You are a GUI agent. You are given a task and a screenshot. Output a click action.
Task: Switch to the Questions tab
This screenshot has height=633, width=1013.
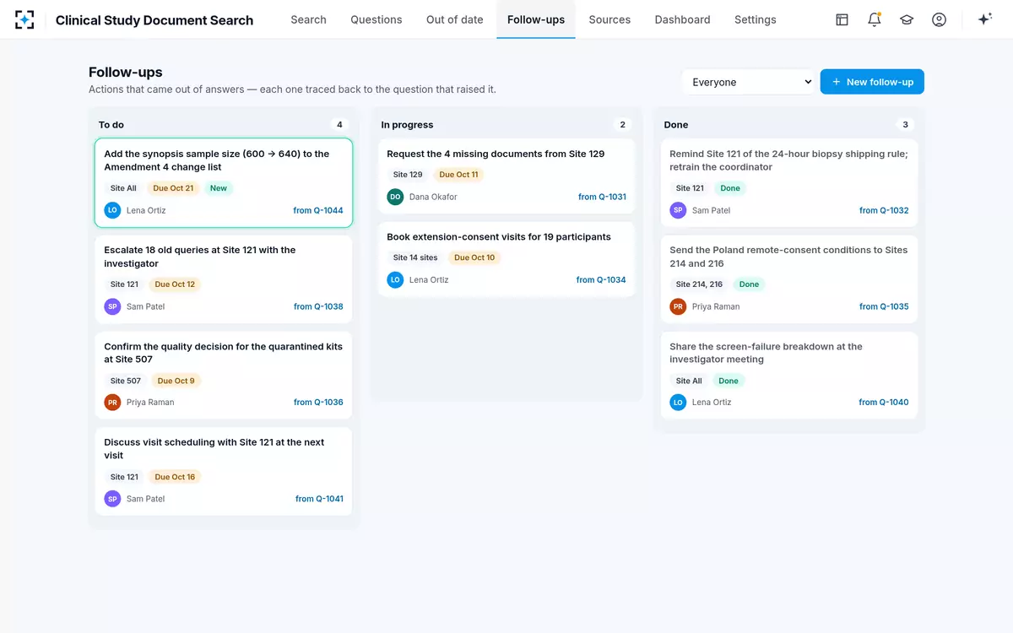tap(376, 19)
